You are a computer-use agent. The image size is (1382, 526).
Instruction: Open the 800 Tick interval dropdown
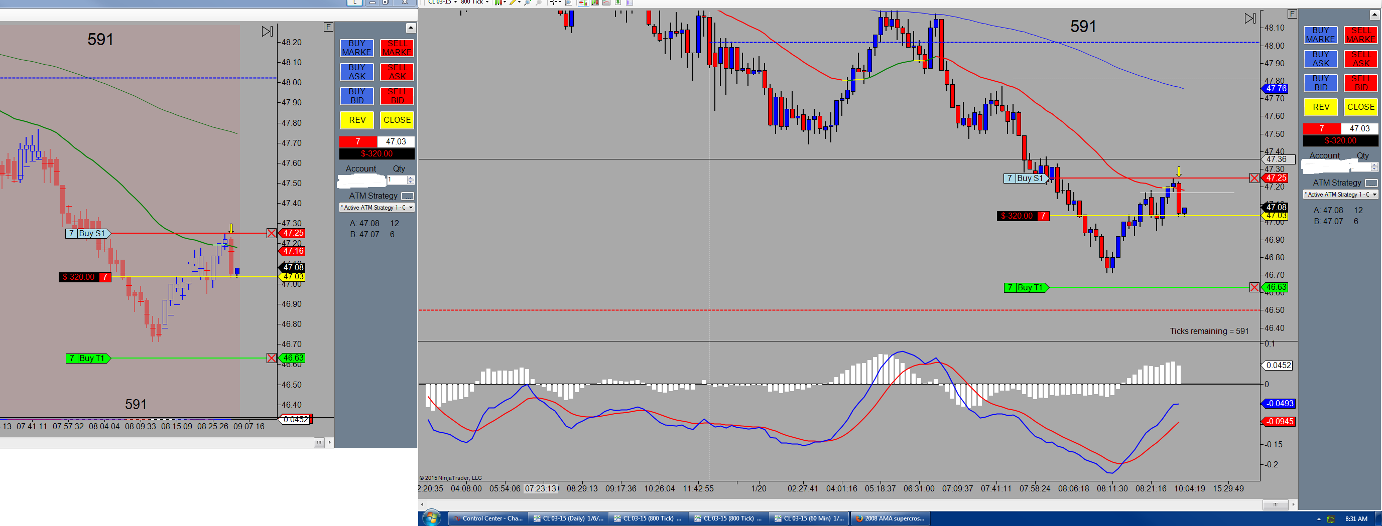(x=475, y=2)
